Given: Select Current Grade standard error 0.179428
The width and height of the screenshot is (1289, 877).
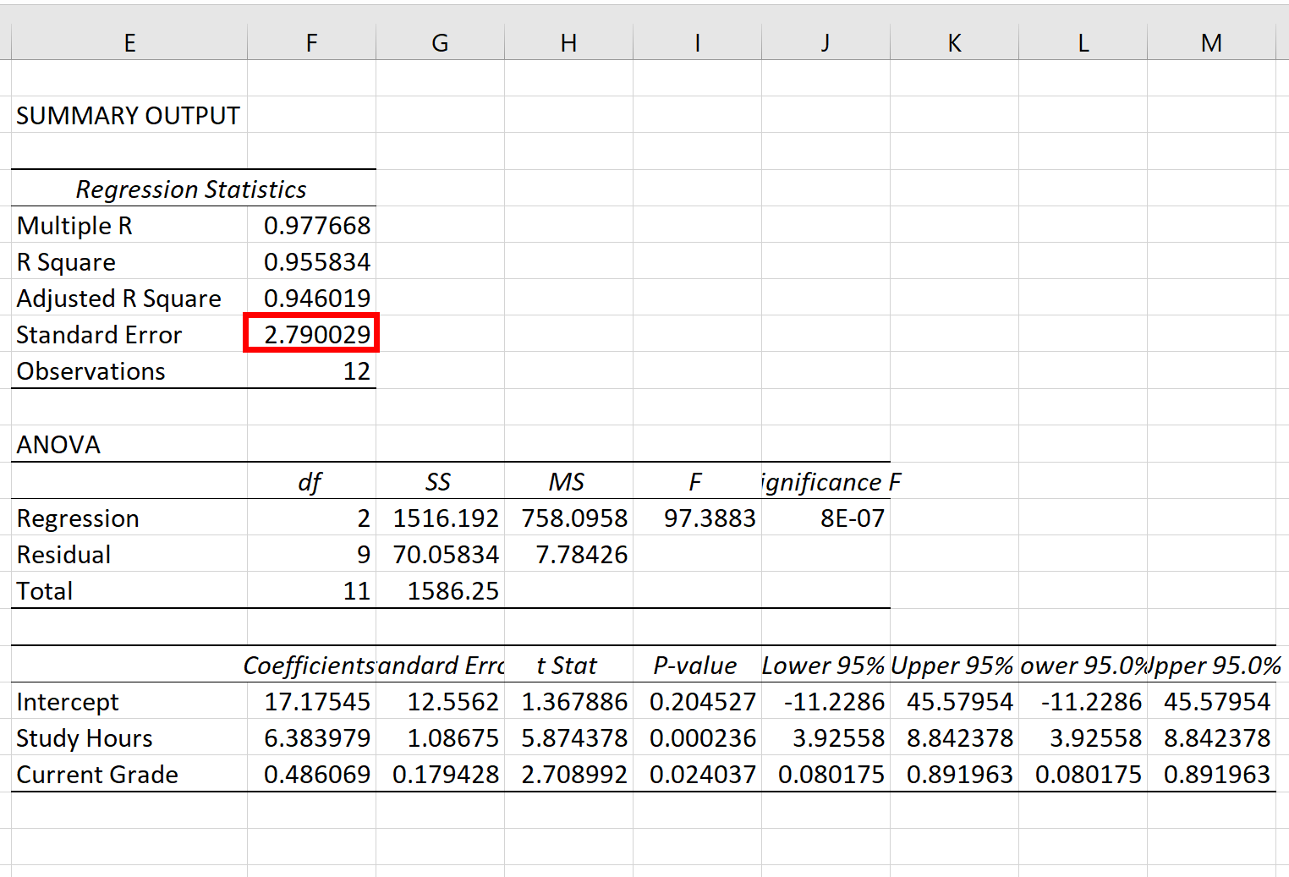Looking at the screenshot, I should coord(440,774).
